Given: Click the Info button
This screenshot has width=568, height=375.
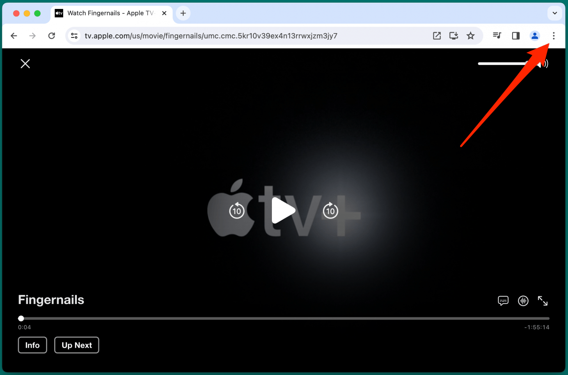Looking at the screenshot, I should coord(32,345).
